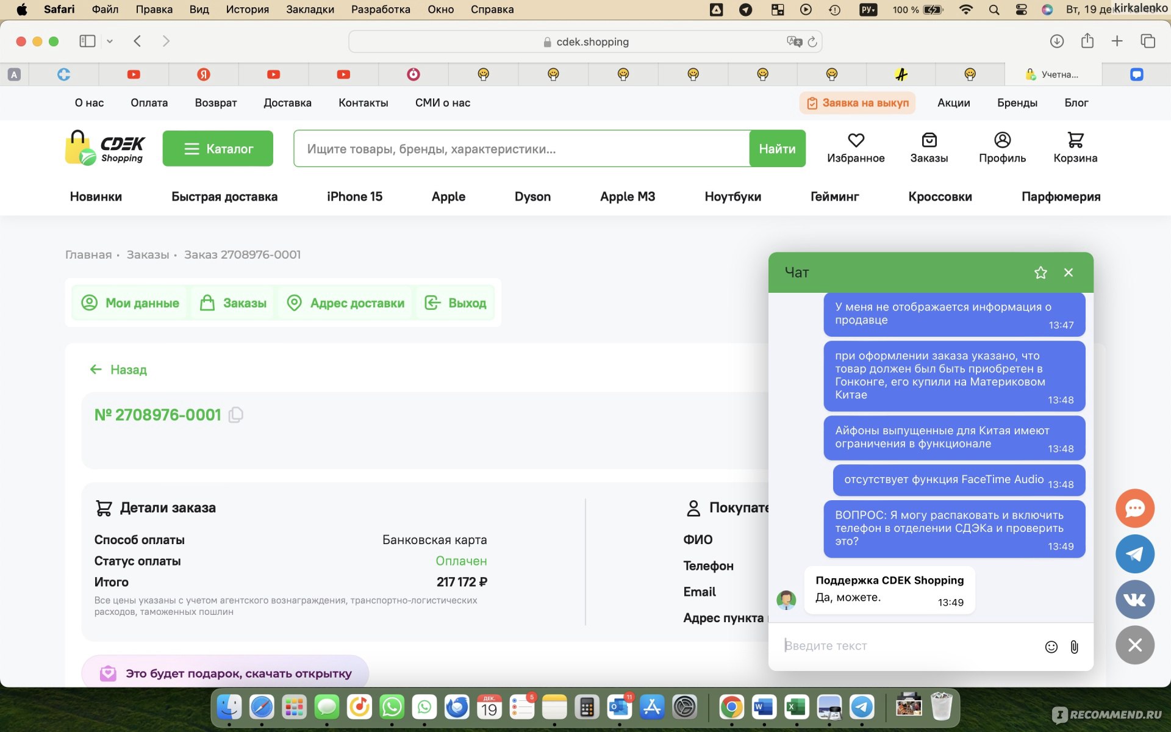Viewport: 1171px width, 732px height.
Task: Download gift card via Это будет подарок banner
Action: tap(225, 673)
